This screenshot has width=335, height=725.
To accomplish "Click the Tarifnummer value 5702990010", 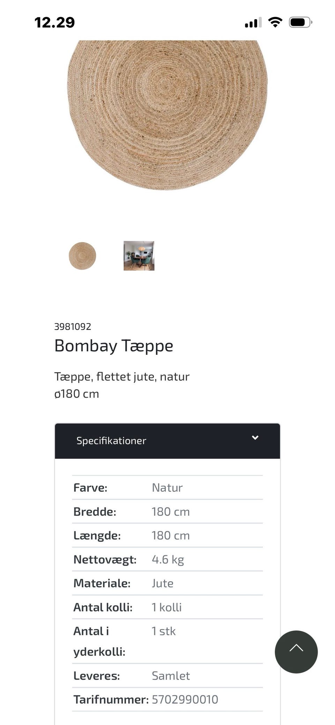I will tap(185, 699).
